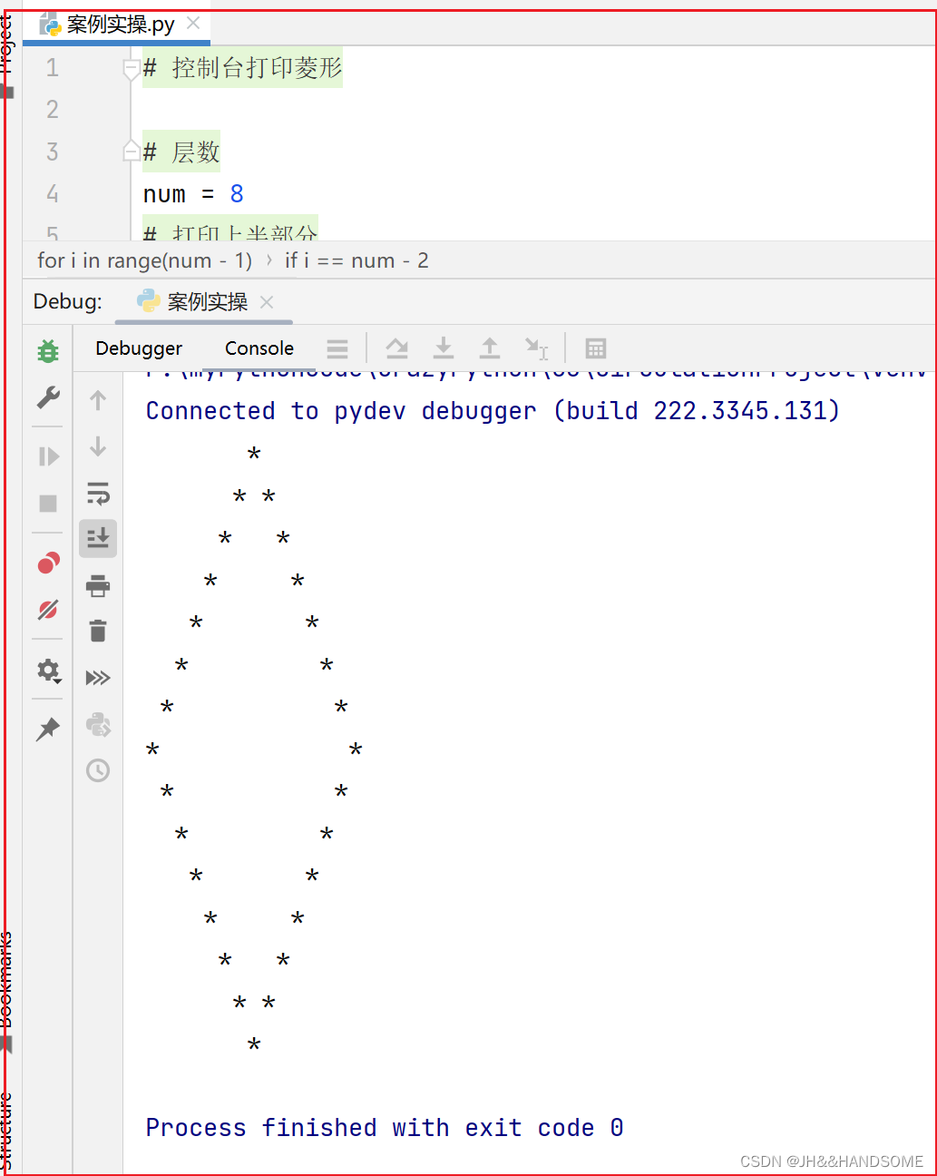Click breadcrumb 'if i == num - 2'
This screenshot has height=1176, width=937.
click(x=356, y=260)
